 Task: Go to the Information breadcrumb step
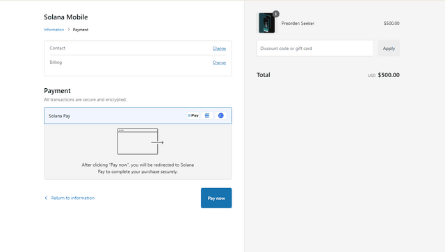[x=54, y=29]
